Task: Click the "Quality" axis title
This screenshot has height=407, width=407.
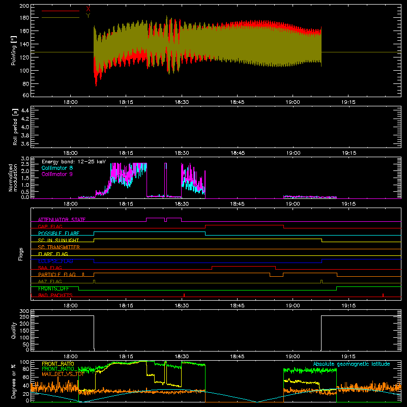Action: coord(14,330)
